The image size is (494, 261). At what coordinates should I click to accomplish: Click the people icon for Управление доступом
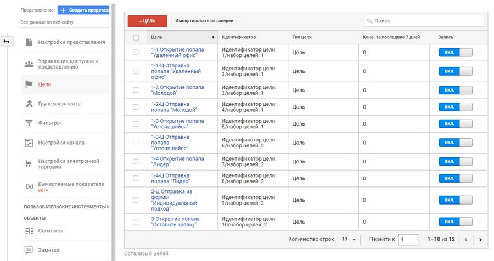point(29,64)
